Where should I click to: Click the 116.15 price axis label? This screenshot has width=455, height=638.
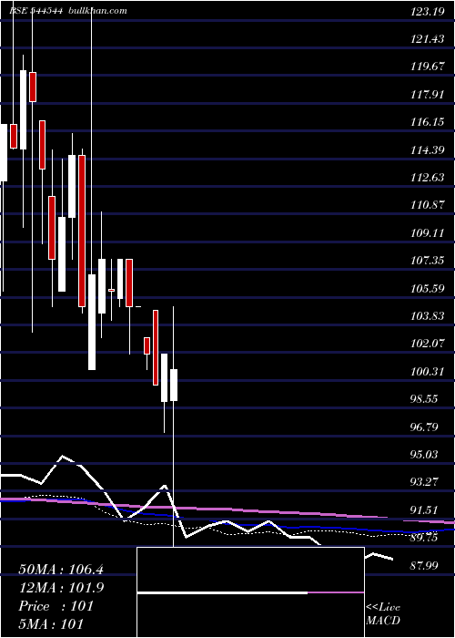428,122
